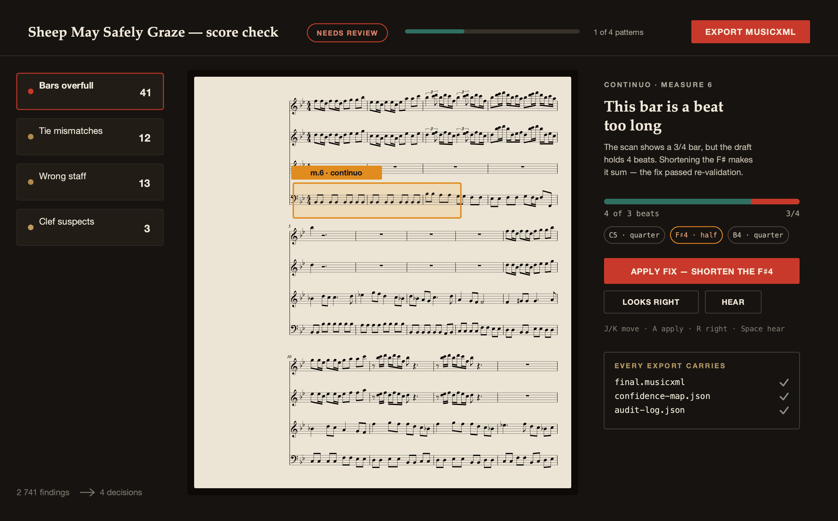Mark the bar as Looks Right
838x521 pixels.
click(651, 302)
